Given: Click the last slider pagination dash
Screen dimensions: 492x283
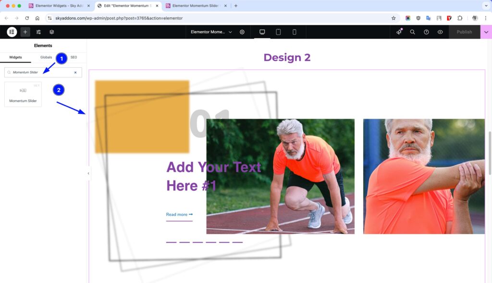Looking at the screenshot, I should pos(237,242).
